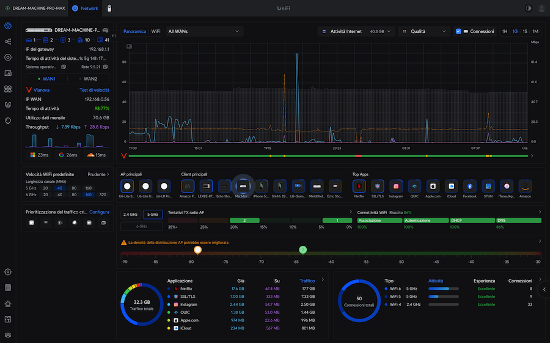Open the Vianova ISP link
Screen dimensions: 550x343
[x=42, y=90]
